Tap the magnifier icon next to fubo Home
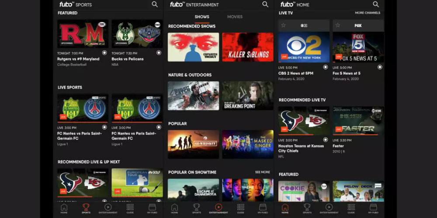The width and height of the screenshot is (437, 218). [376, 4]
